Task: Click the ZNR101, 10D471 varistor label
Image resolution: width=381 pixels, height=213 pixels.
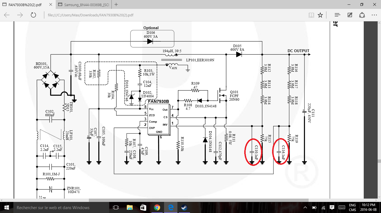Action: coord(74,190)
